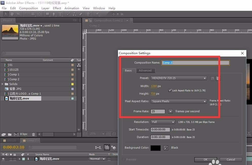The image size is (252, 165).
Task: Select the Horizontal Type tool
Action: (60, 14)
